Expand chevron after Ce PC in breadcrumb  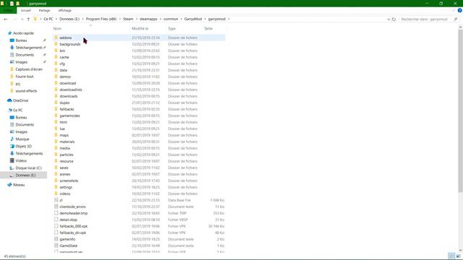56,19
